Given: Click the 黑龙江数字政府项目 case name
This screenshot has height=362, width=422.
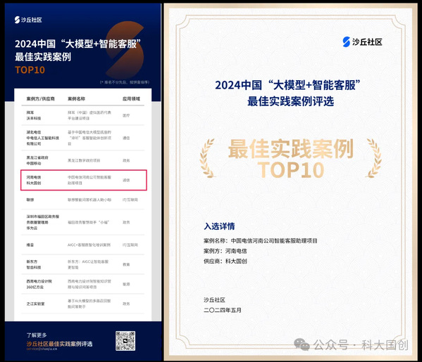Looking at the screenshot, I should [x=84, y=160].
